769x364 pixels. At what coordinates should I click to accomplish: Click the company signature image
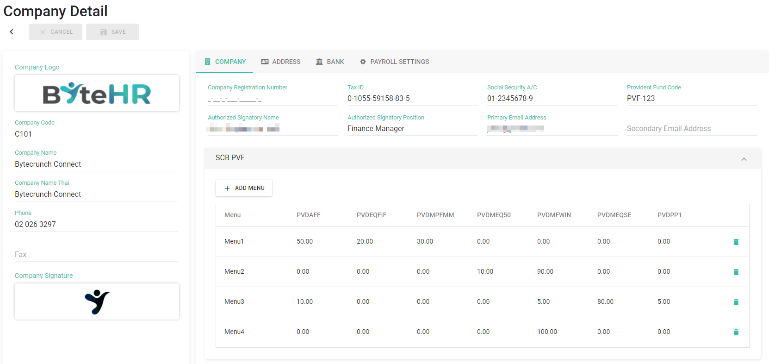pos(97,301)
